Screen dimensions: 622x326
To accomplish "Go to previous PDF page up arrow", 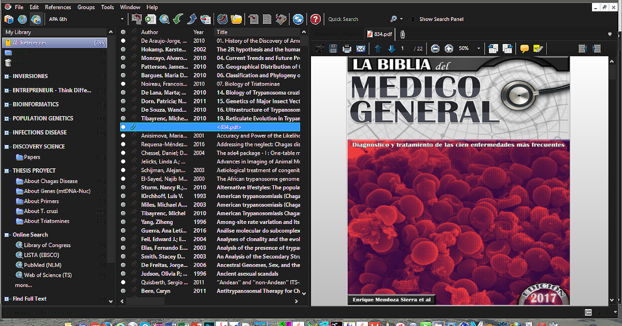I will (x=378, y=49).
